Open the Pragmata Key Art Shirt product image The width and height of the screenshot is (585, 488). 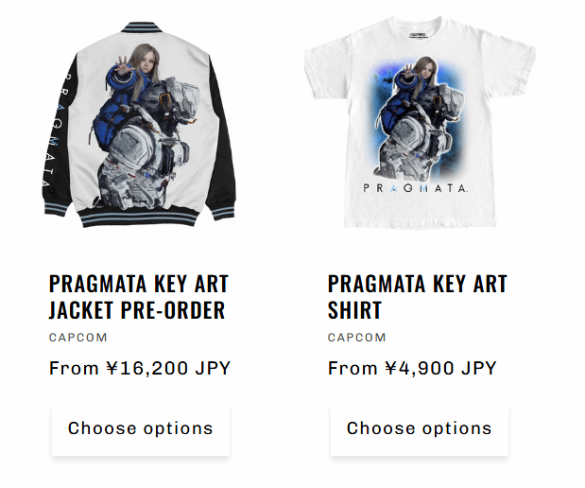(421, 122)
